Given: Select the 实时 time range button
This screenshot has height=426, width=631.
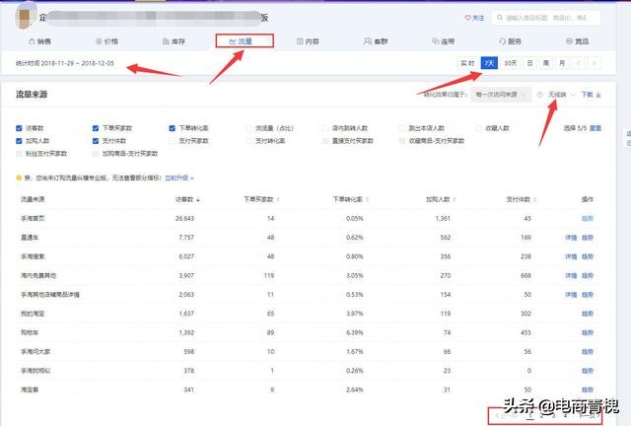Looking at the screenshot, I should [x=467, y=63].
